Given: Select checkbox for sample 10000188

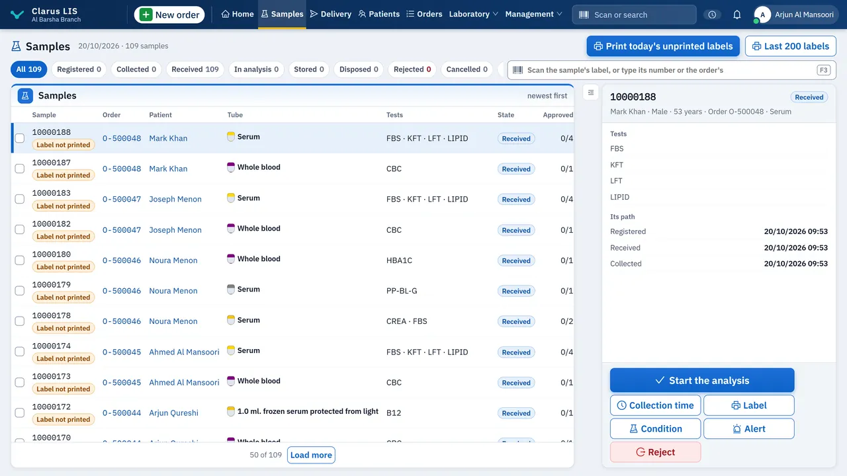Looking at the screenshot, I should [x=20, y=138].
